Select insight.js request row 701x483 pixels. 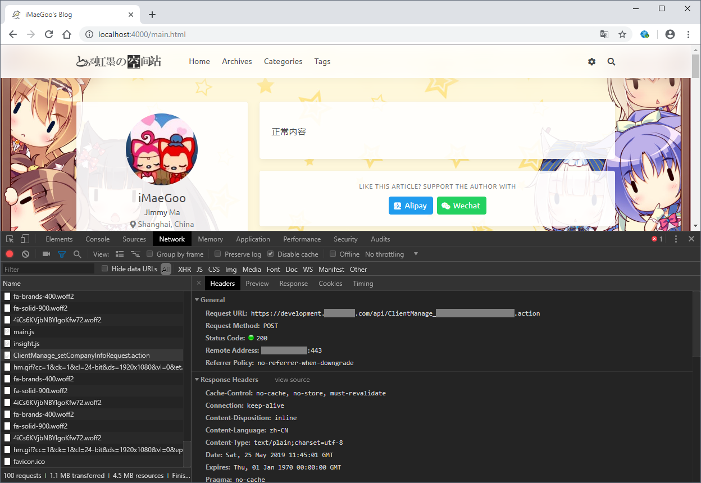click(x=92, y=343)
